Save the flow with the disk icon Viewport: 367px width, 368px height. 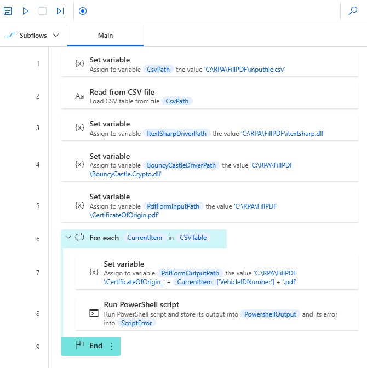[8, 11]
